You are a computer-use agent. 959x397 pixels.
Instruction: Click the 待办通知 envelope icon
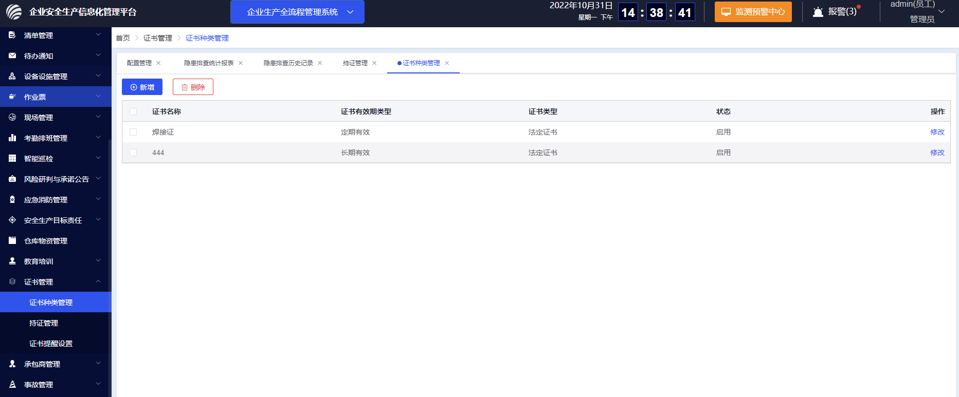pyautogui.click(x=12, y=55)
